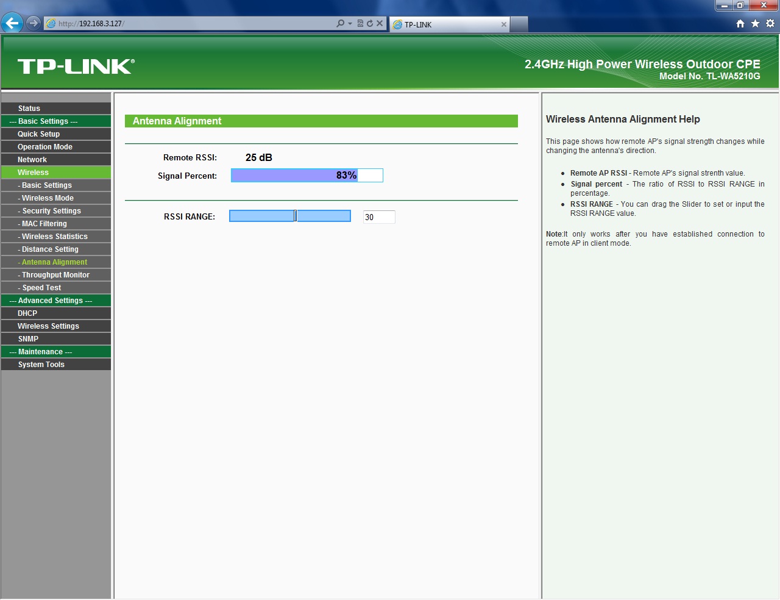Screen dimensions: 780x600
Task: Click the TP-LINK logo
Action: [76, 66]
